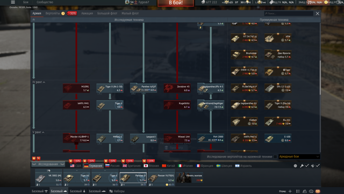Screen dimensions: 344x194
Task: Select the Tiger II (Nr.1-50) tank icon
Action: click(110, 89)
